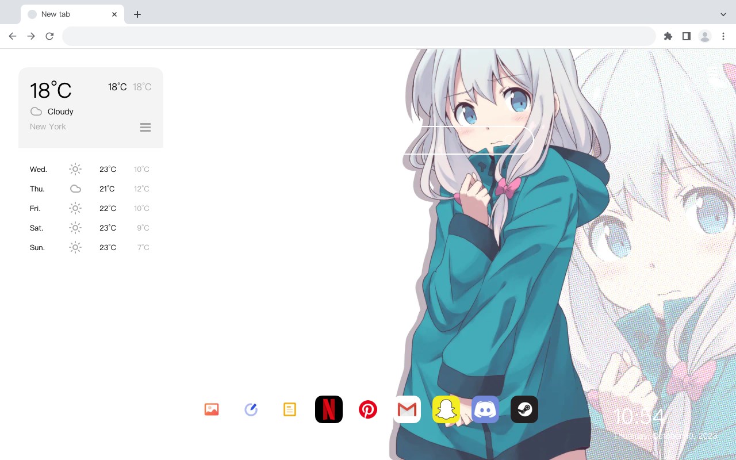Open the weather widget hamburger menu
Viewport: 736px width, 460px height.
[145, 128]
